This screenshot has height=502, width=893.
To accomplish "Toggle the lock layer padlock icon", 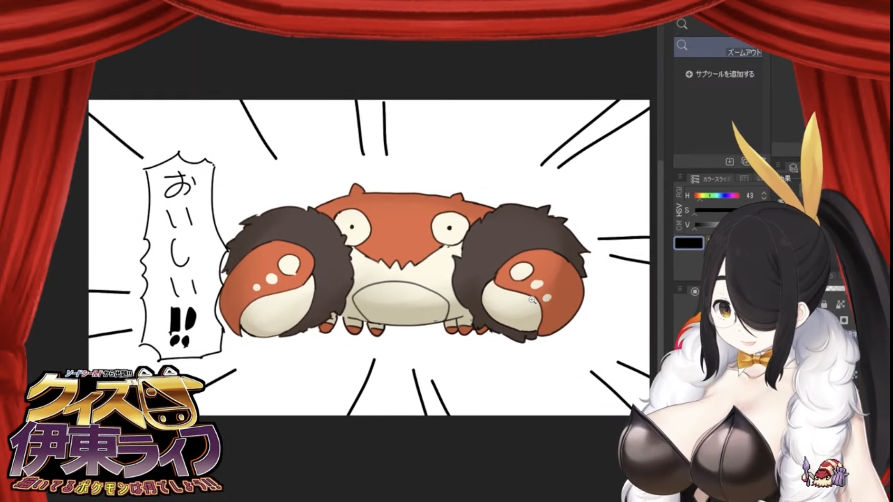I will tap(824, 304).
